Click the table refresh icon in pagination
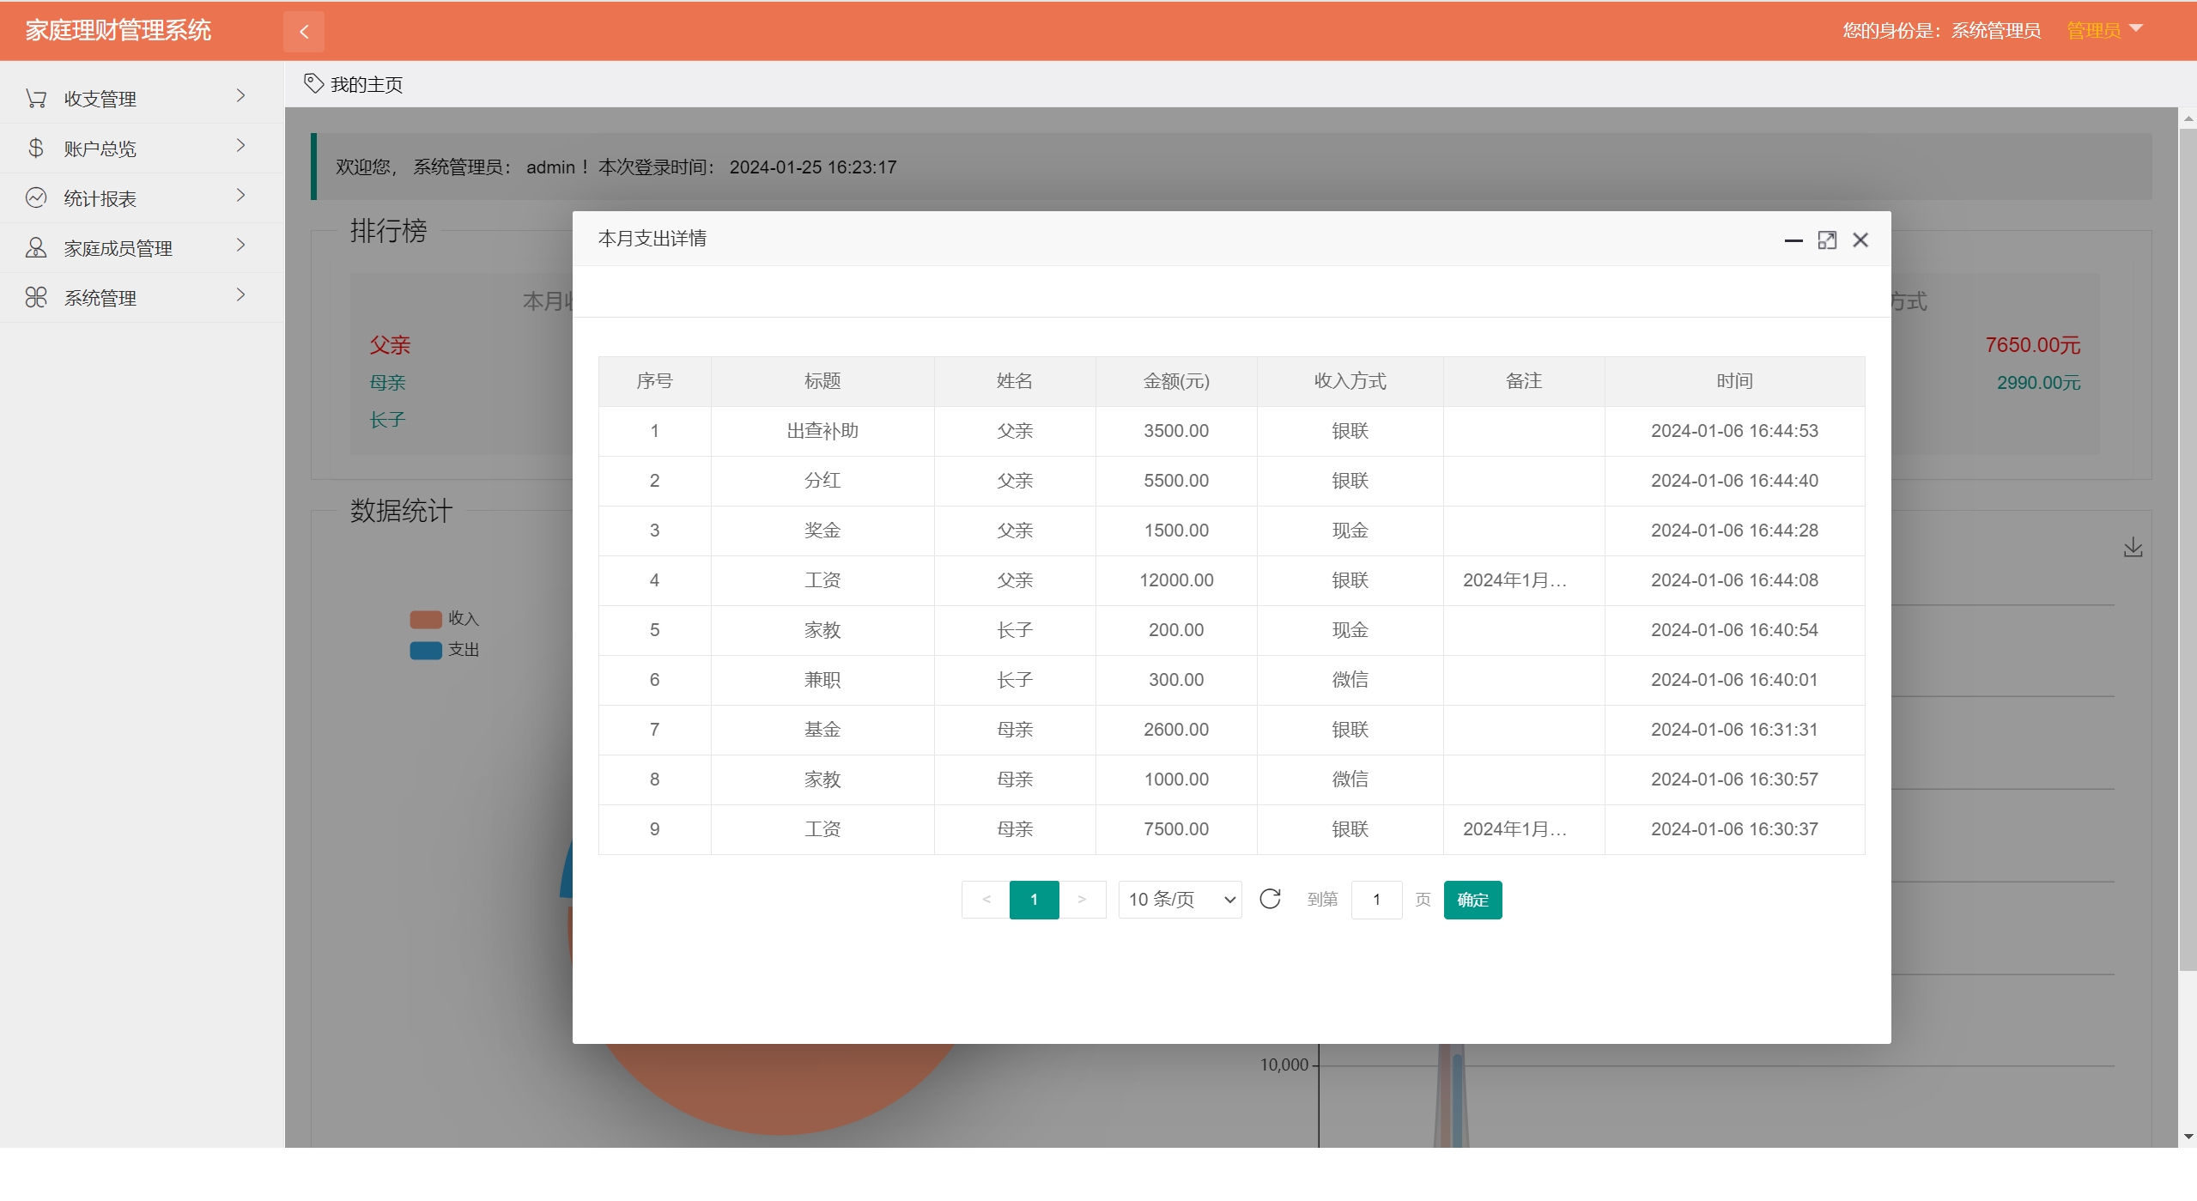The height and width of the screenshot is (1201, 2197). pyautogui.click(x=1270, y=899)
